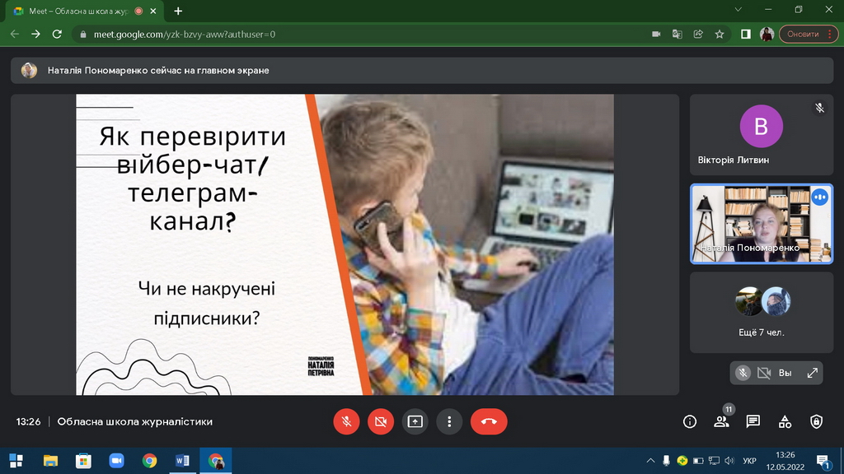Open host controls lock icon
Image resolution: width=844 pixels, height=474 pixels.
click(x=816, y=421)
